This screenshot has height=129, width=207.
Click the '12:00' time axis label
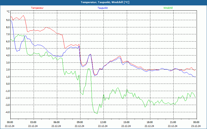[103, 122]
